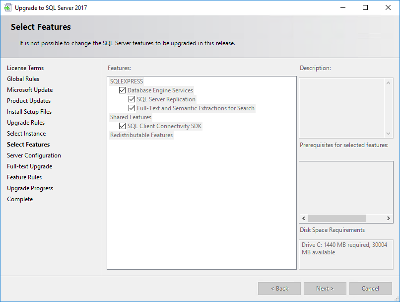Image resolution: width=400 pixels, height=302 pixels.
Task: Click the Next button
Action: (x=325, y=289)
